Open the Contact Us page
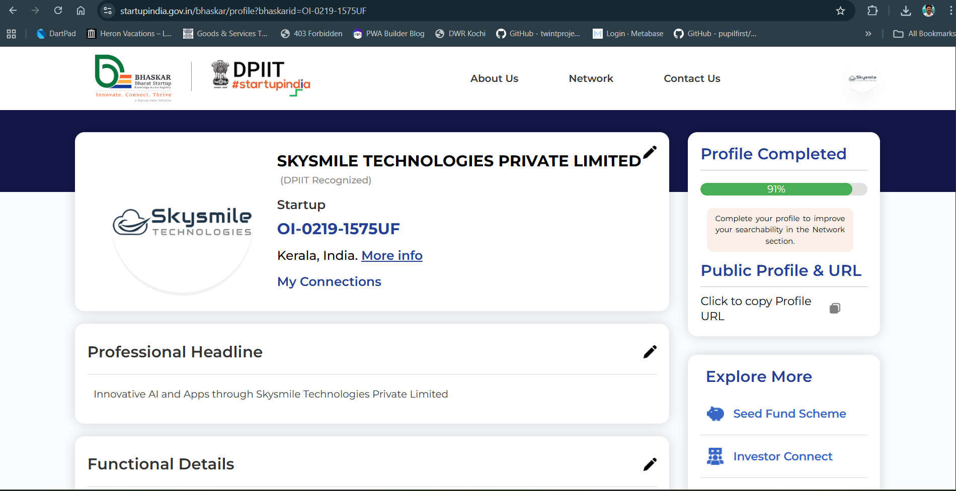The image size is (956, 491). [692, 78]
